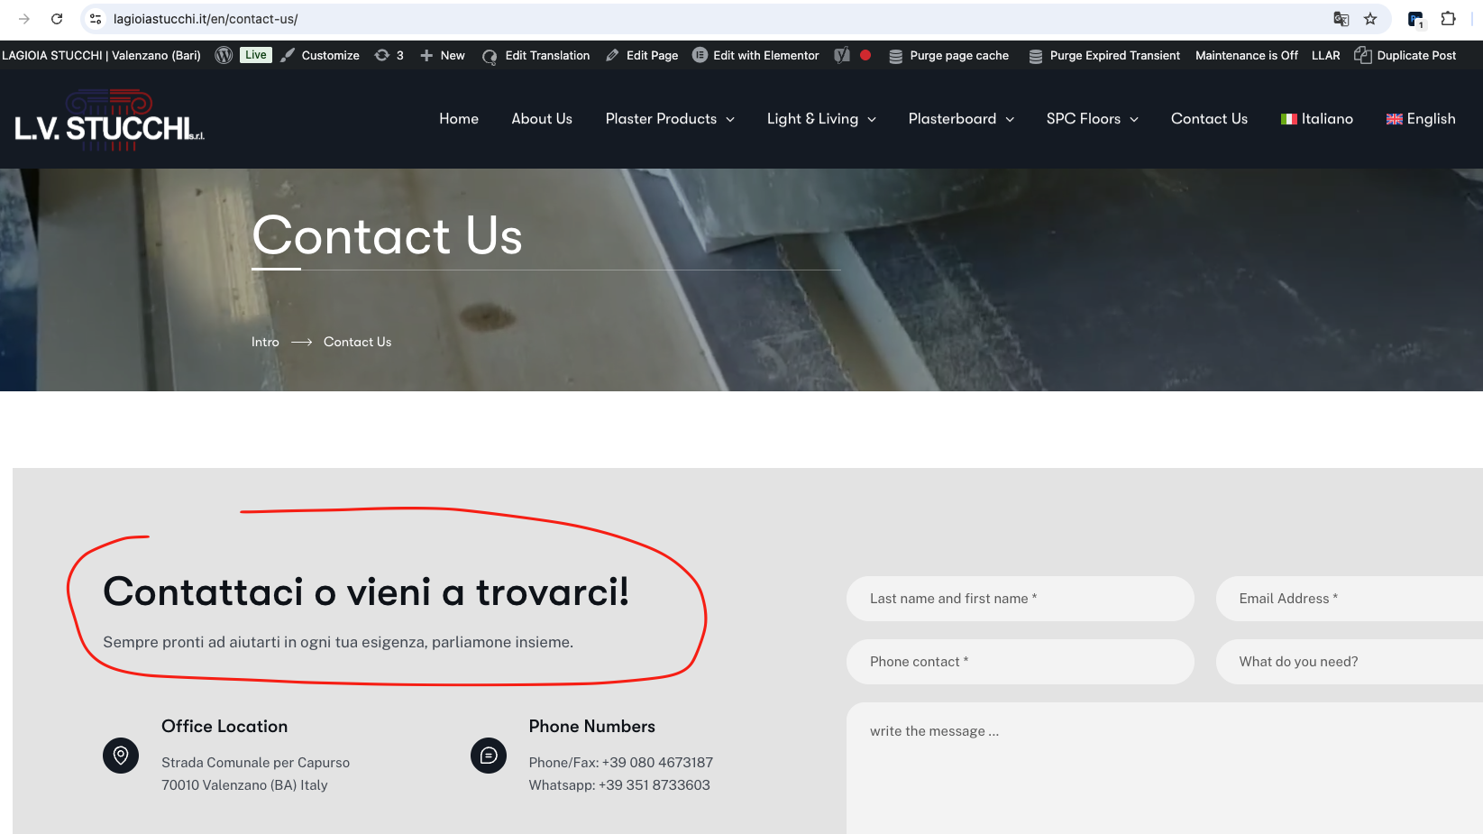Bookmark this page with the star icon
Image resolution: width=1483 pixels, height=834 pixels.
[x=1370, y=19]
